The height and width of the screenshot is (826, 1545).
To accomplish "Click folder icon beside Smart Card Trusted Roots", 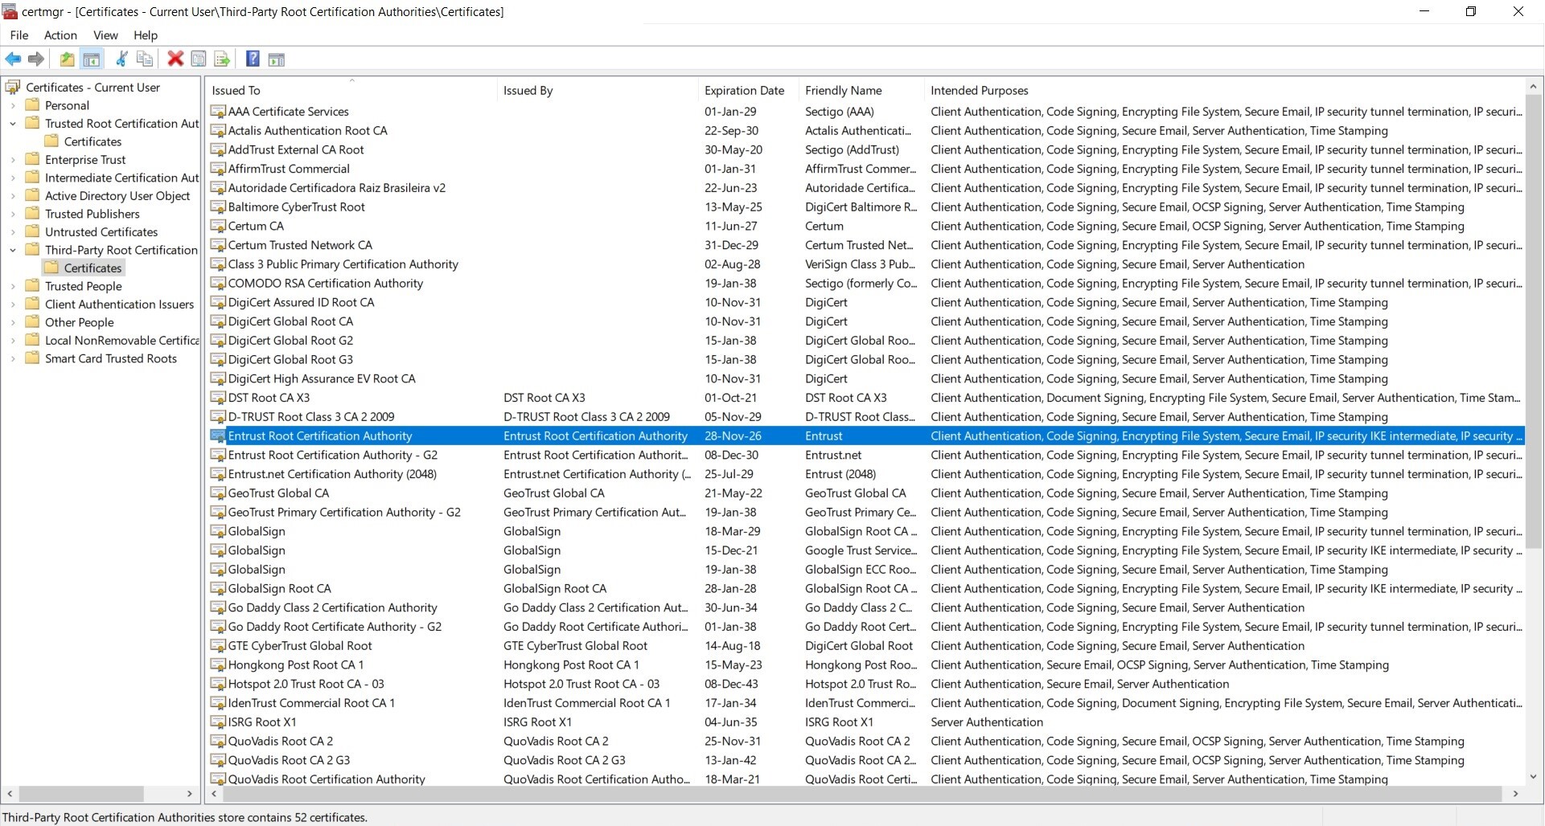I will click(x=32, y=358).
